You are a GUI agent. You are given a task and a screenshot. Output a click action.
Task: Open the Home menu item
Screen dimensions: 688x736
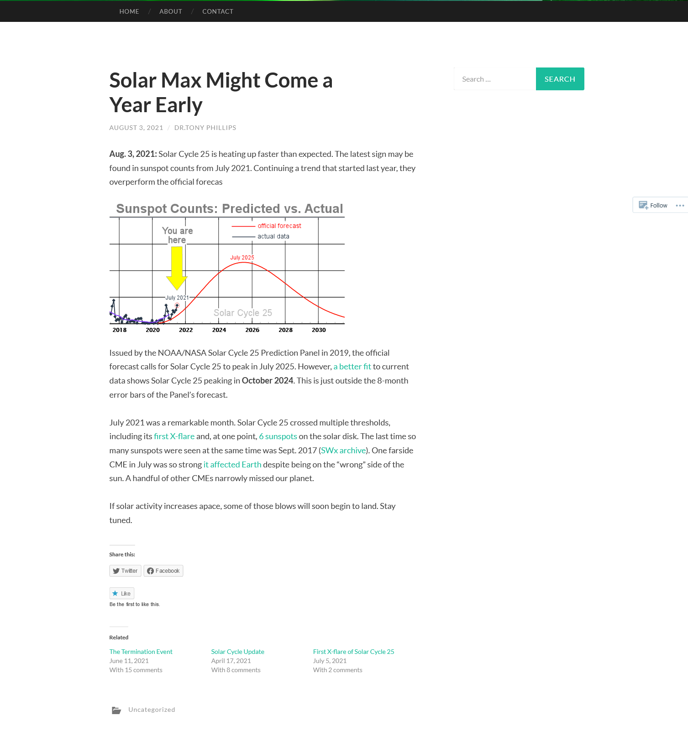coord(129,11)
